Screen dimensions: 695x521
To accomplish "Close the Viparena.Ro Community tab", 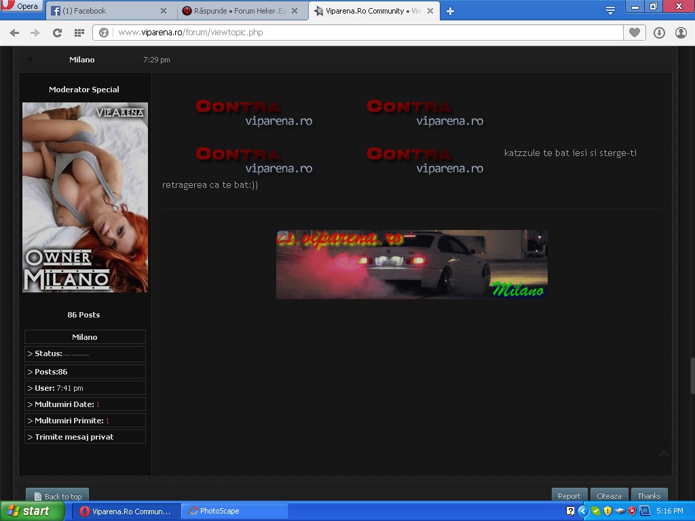I will (x=430, y=11).
